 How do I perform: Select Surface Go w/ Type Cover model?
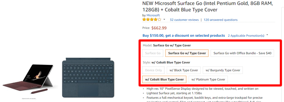pyautogui.click(x=187, y=53)
